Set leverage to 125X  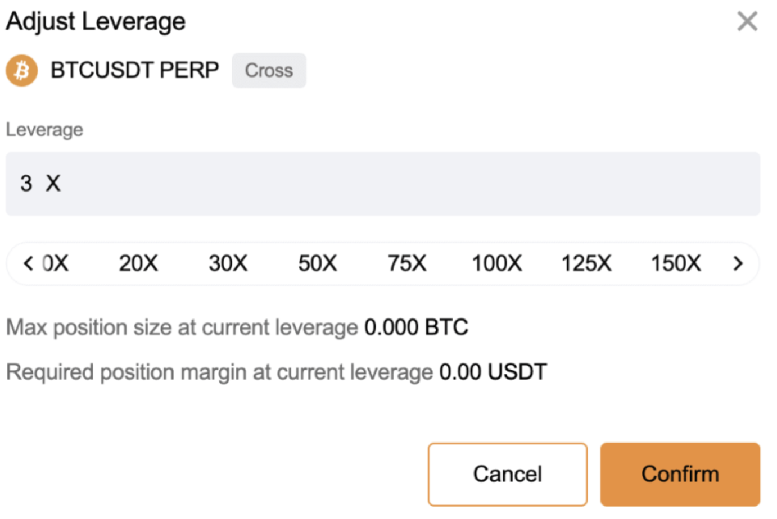pyautogui.click(x=586, y=263)
